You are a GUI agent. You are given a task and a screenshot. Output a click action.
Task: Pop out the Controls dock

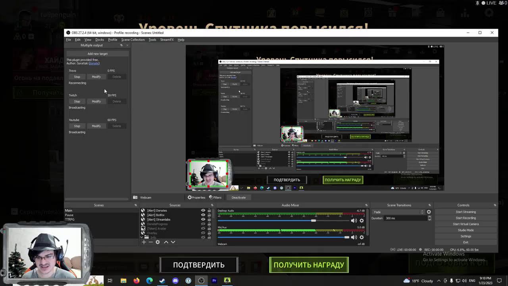495,205
